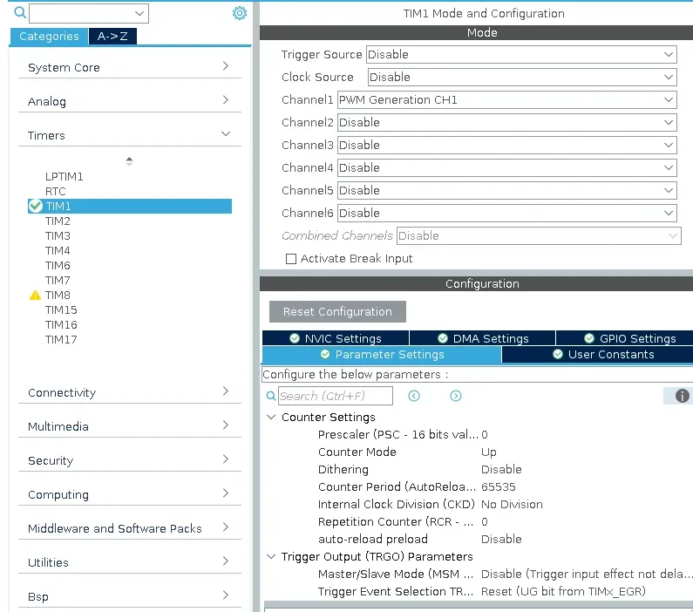Select TIM17 in the timers list
Screen dimensions: 693x612
(x=61, y=340)
